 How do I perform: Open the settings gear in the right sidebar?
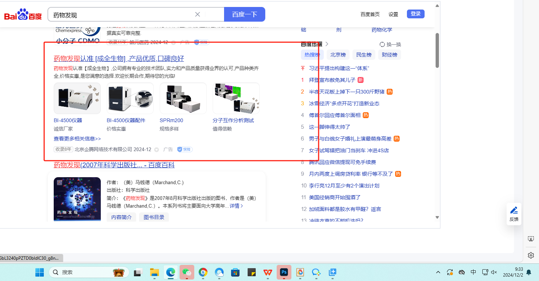531,255
